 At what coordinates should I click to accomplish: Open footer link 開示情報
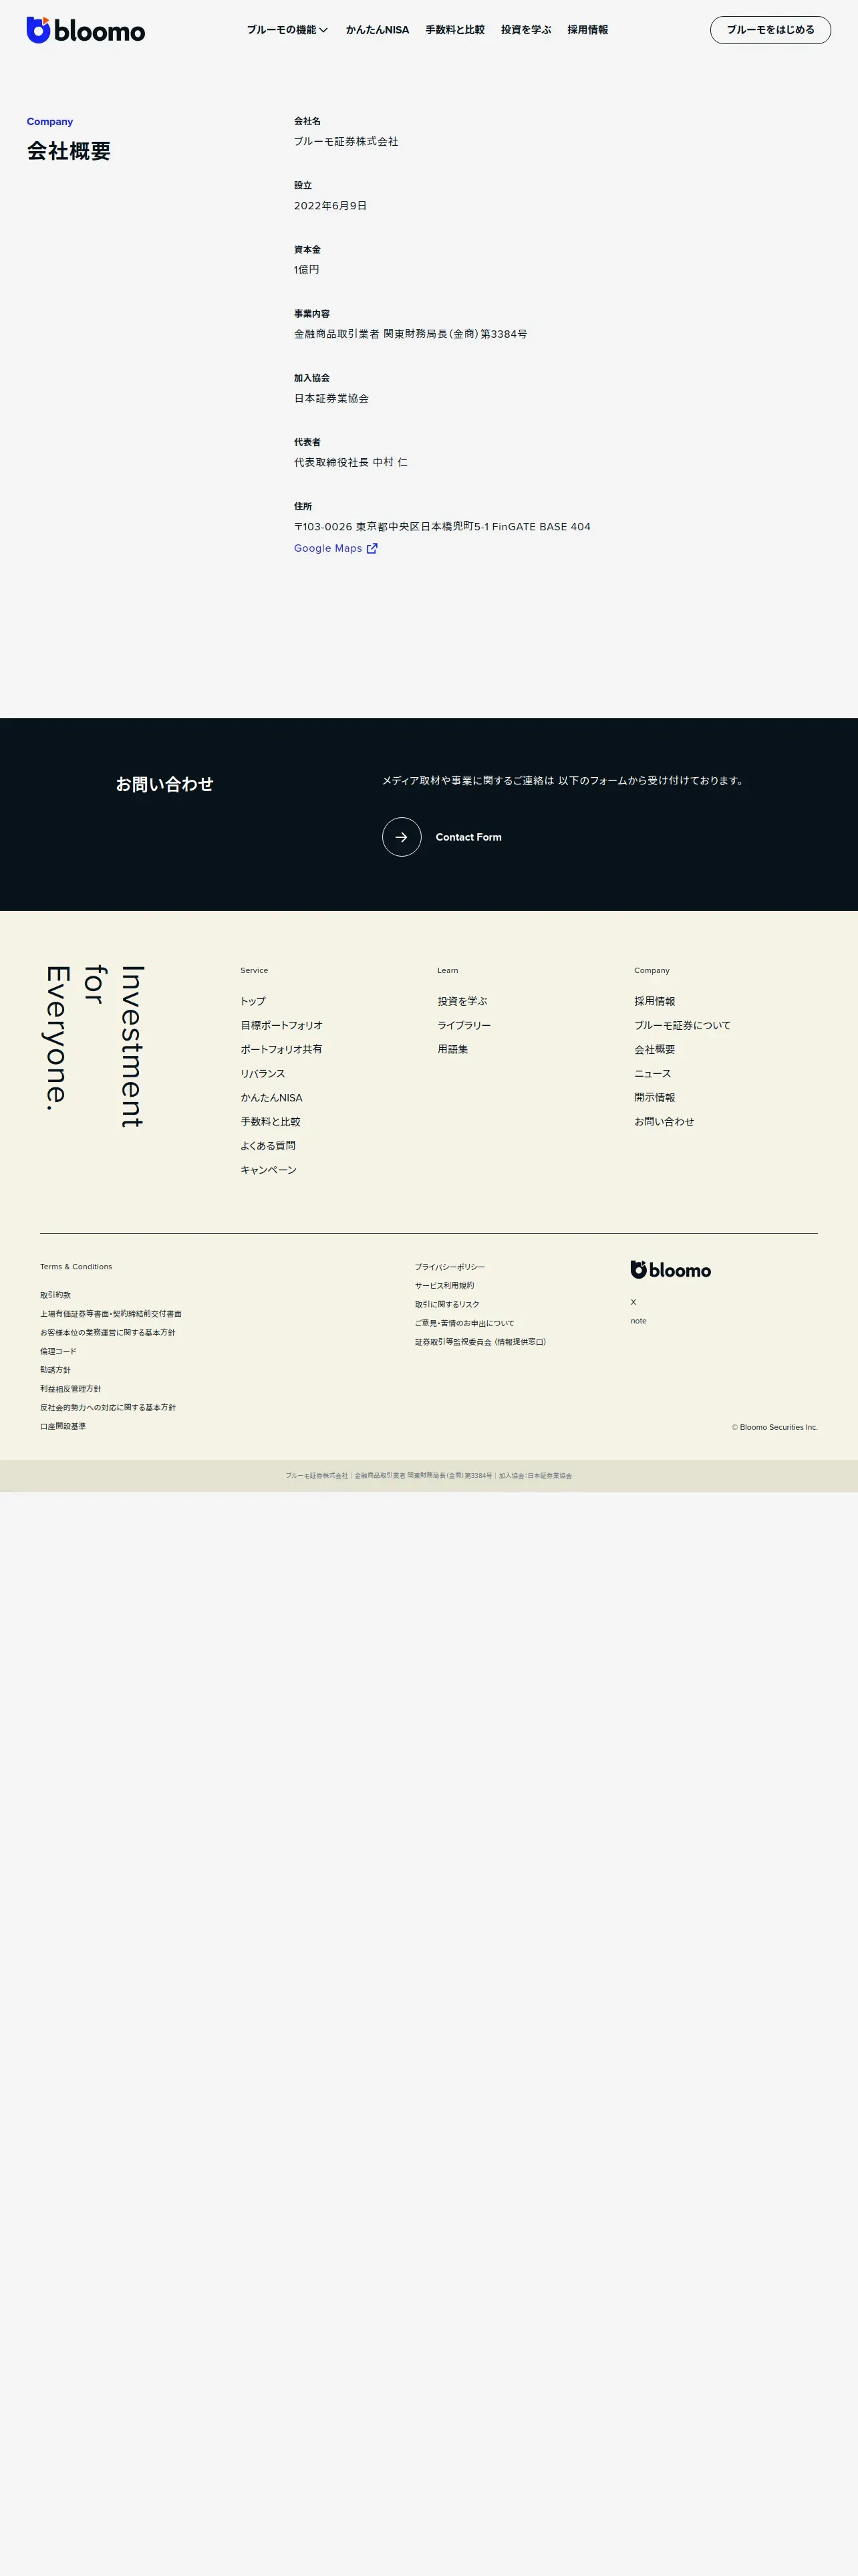654,1097
